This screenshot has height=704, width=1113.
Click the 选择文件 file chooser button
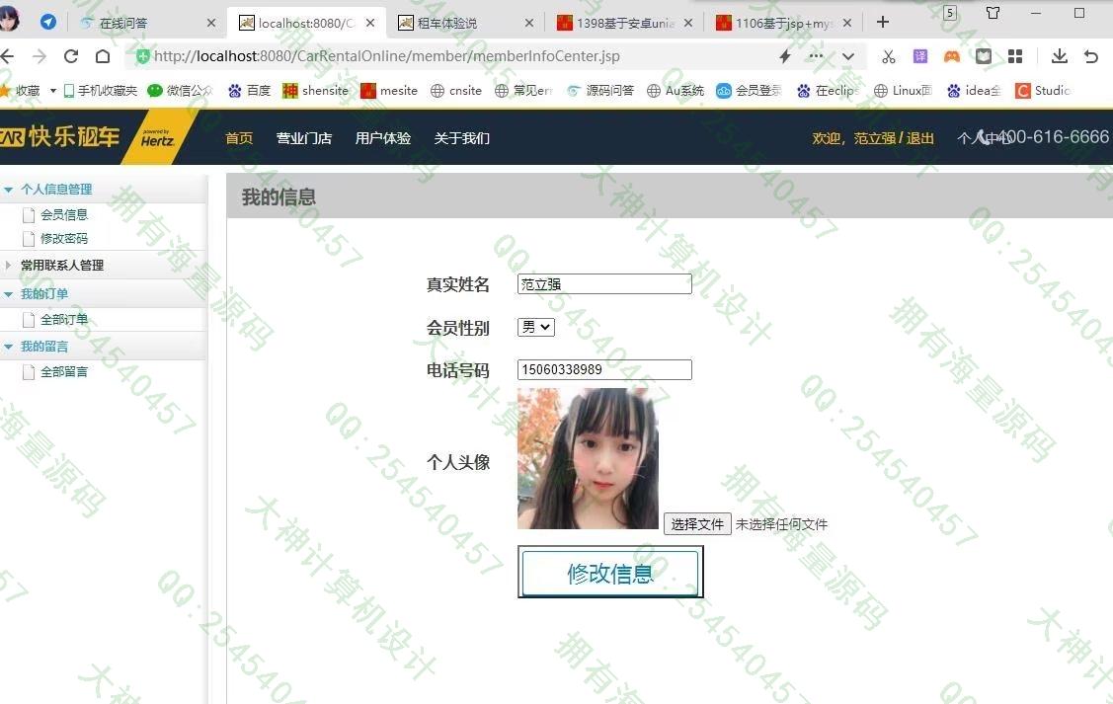pyautogui.click(x=697, y=524)
